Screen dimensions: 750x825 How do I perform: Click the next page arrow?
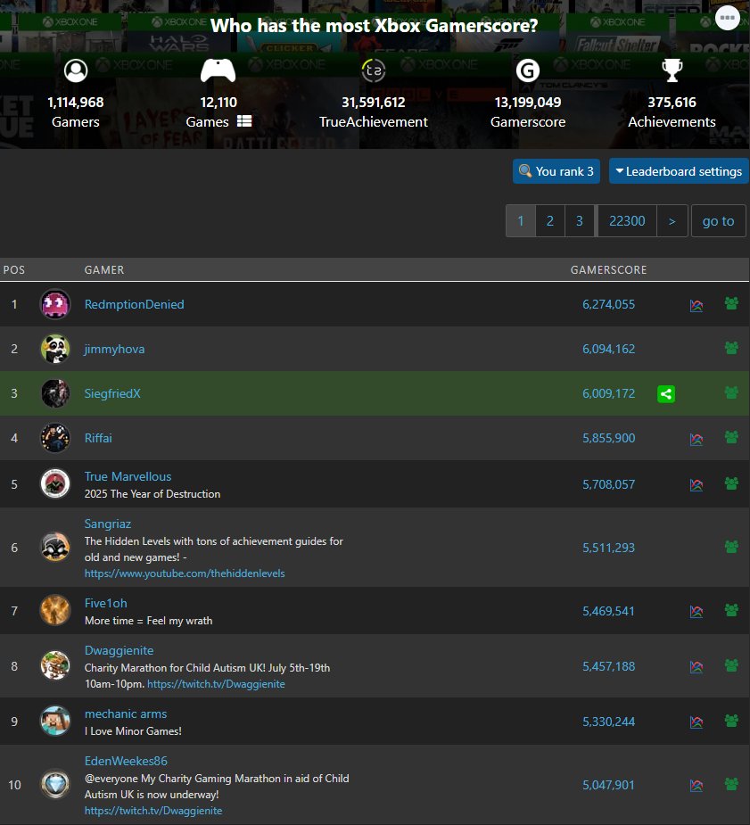(672, 221)
